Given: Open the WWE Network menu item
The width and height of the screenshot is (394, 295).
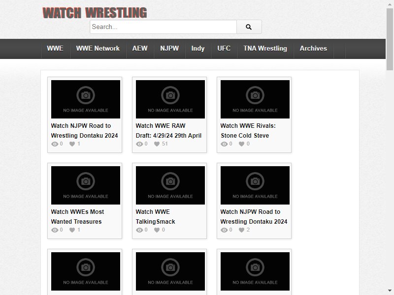Looking at the screenshot, I should [x=98, y=48].
